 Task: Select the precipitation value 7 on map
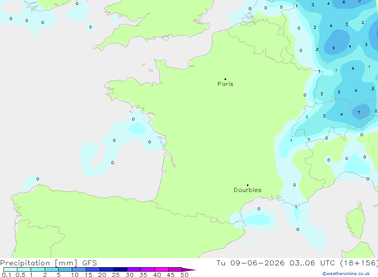(359, 113)
